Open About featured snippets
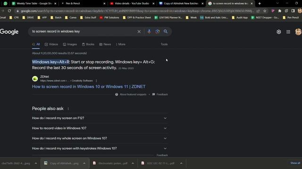 point(131,94)
